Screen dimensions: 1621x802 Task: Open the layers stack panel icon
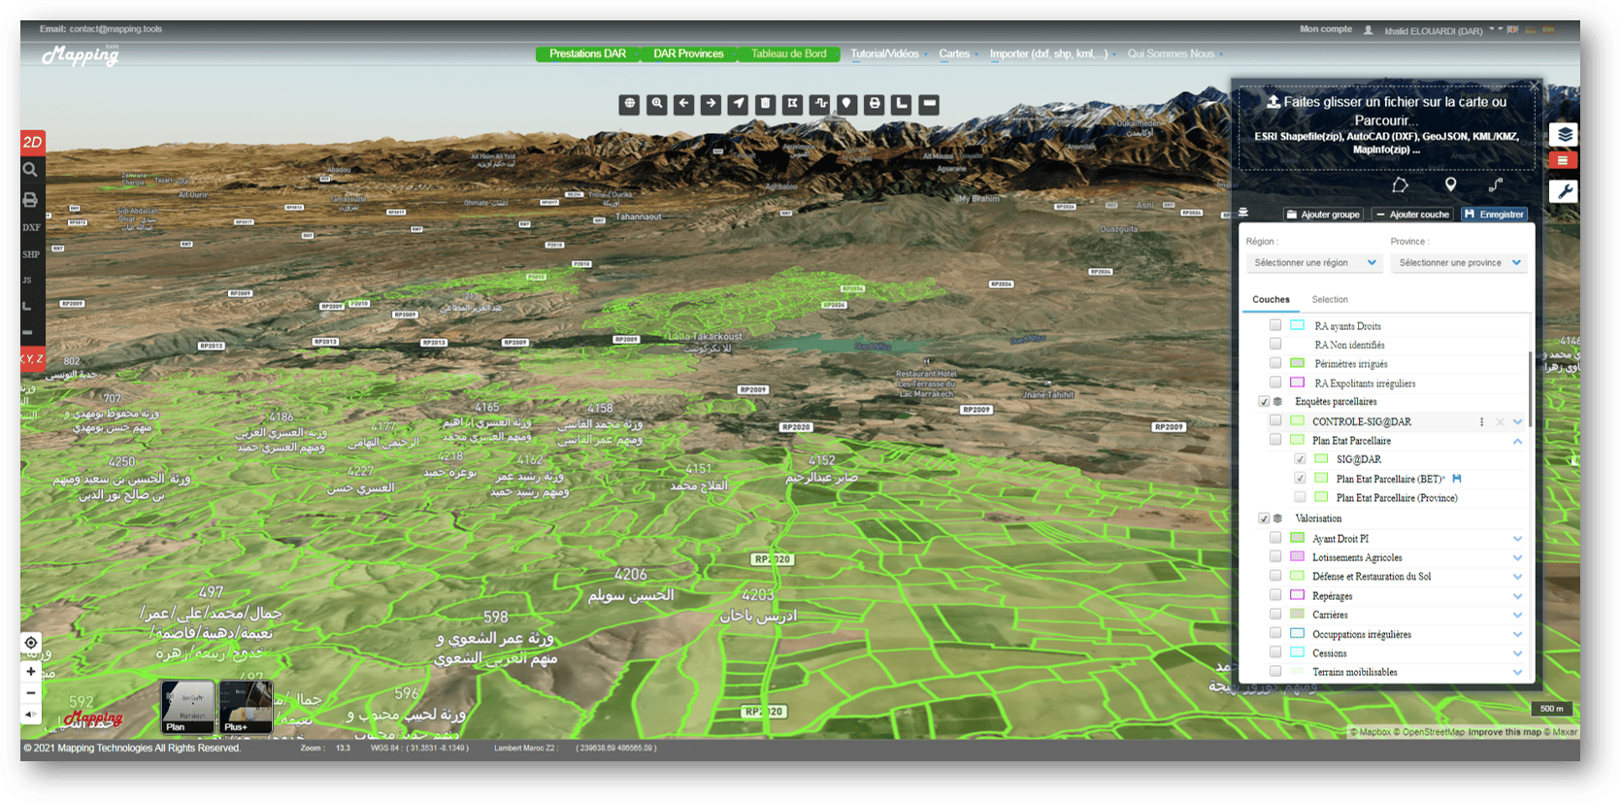pos(1564,135)
